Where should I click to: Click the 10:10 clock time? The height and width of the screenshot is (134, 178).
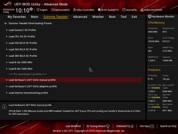point(22,10)
